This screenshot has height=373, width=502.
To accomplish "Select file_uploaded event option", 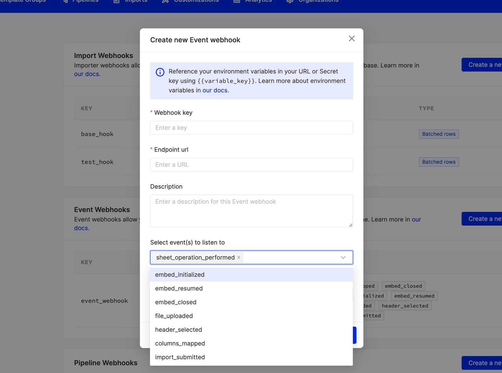I will pyautogui.click(x=174, y=316).
